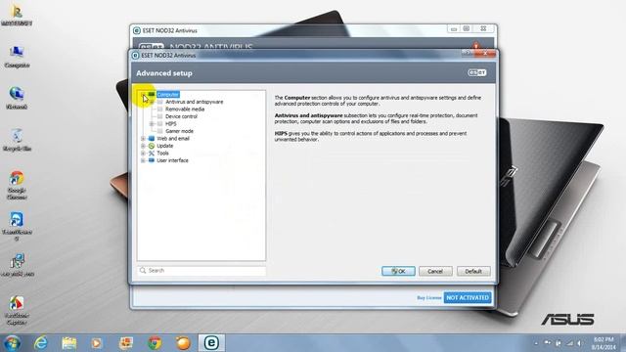Click the taskbar clock
626x352 pixels.
tap(604, 343)
